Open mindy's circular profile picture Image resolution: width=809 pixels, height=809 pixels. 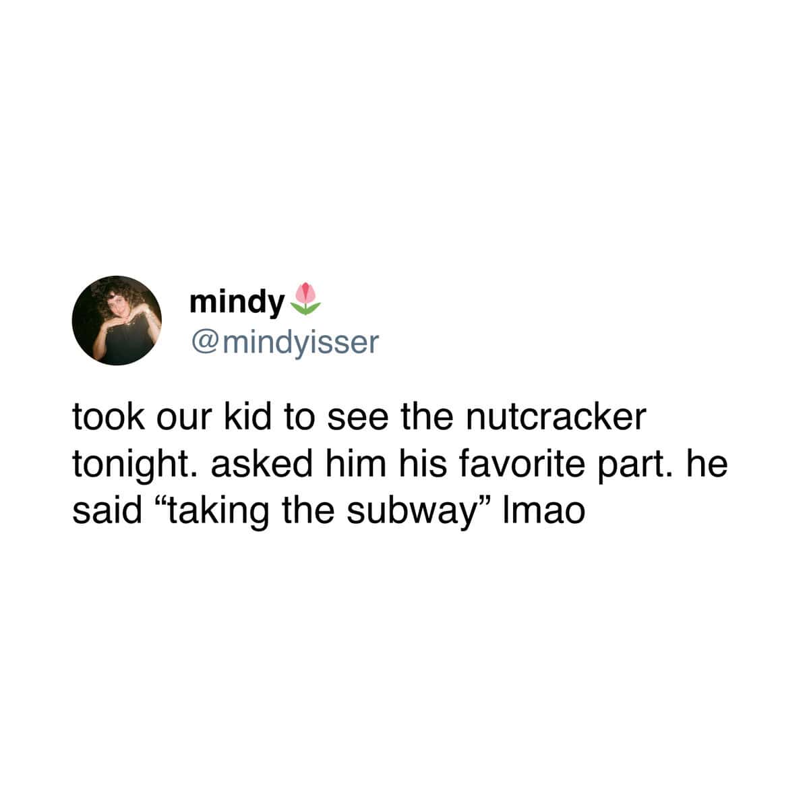point(117,320)
